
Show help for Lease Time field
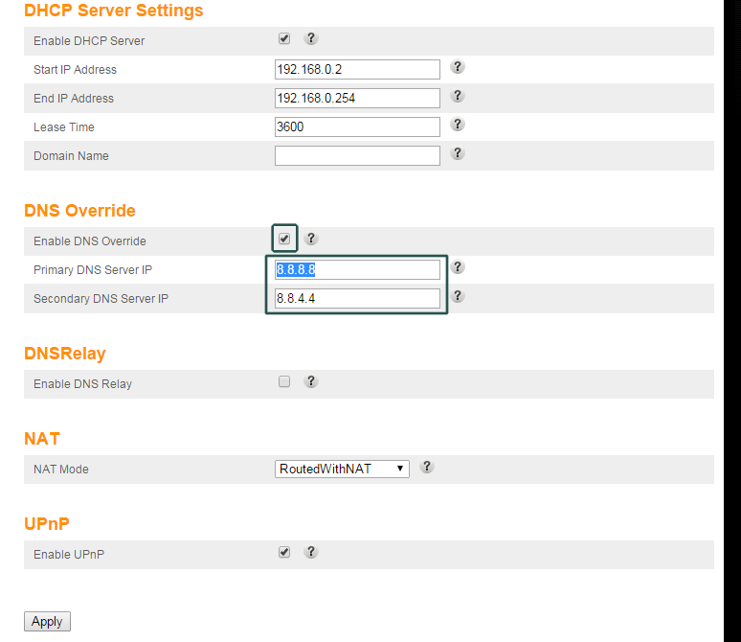[458, 126]
